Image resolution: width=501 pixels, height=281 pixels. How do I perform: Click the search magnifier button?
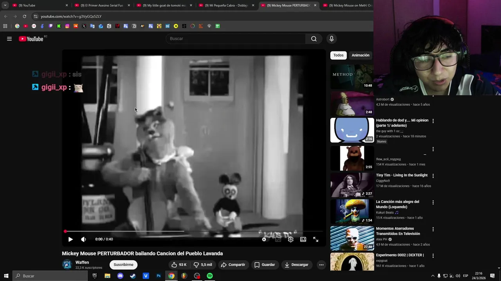pyautogui.click(x=314, y=39)
